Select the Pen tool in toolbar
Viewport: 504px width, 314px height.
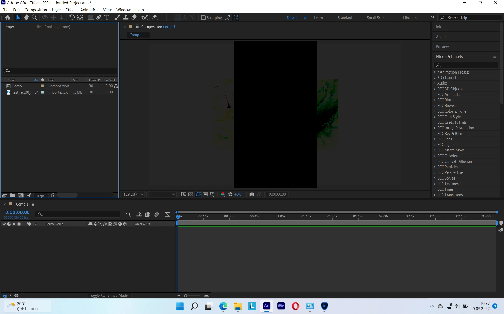pyautogui.click(x=99, y=18)
